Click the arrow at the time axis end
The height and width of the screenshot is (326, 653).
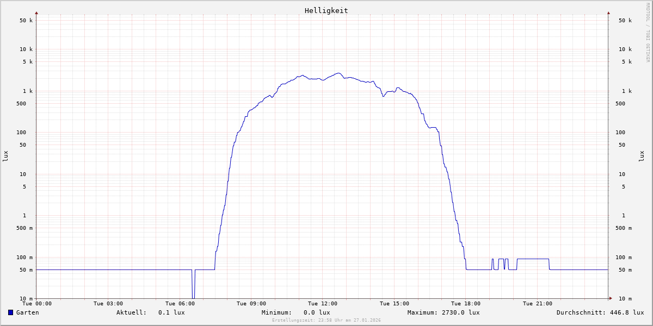[611, 298]
